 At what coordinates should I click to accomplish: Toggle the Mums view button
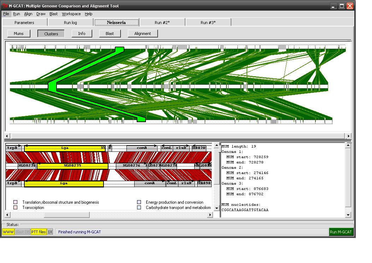click(19, 34)
